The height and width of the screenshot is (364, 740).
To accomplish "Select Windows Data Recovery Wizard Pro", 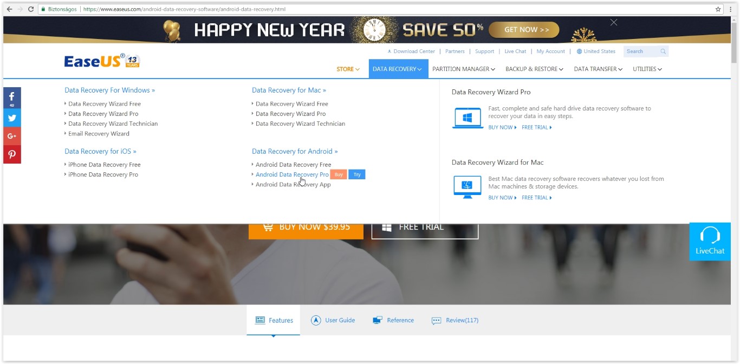I will pyautogui.click(x=103, y=114).
